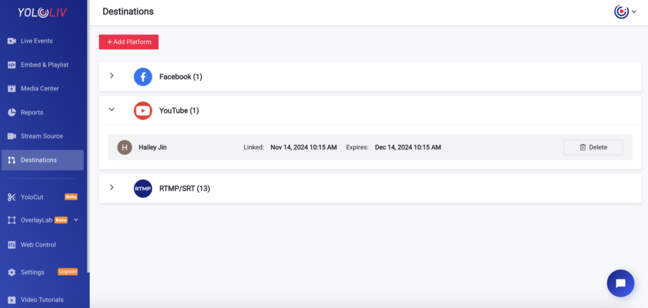
Task: Click the sidebar vertical scrollbar
Action: [88, 136]
